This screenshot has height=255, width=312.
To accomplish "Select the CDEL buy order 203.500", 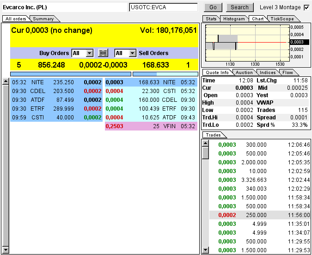I will point(56,91).
